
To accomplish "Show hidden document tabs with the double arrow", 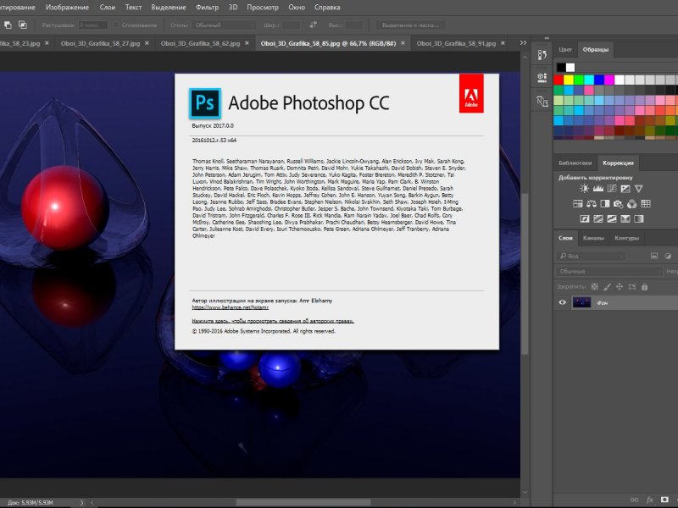I will tap(523, 43).
